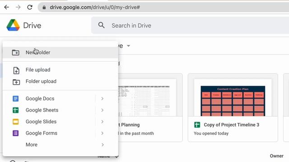Click the New folder icon
This screenshot has width=289, height=162.
(16, 53)
